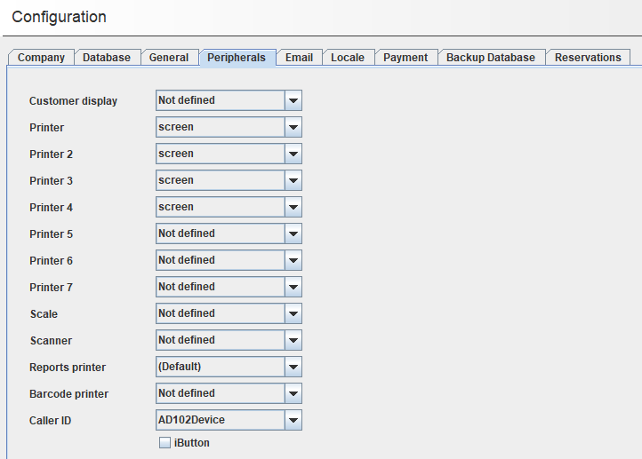Expand the Printer 3 combo box

point(293,180)
